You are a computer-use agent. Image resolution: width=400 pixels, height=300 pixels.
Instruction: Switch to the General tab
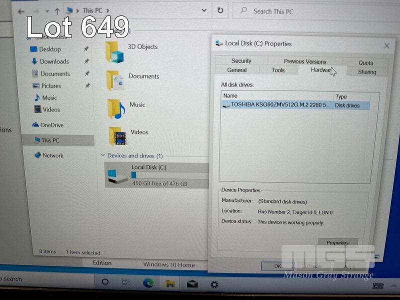(236, 70)
